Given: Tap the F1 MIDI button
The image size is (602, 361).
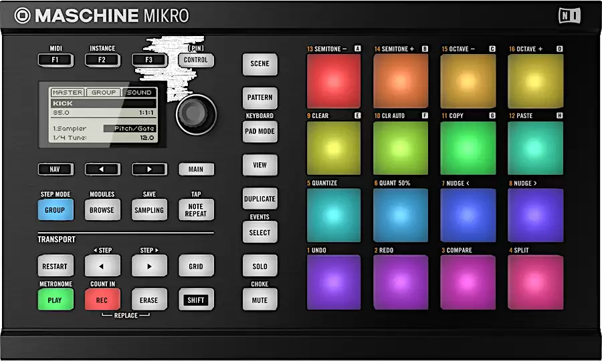Looking at the screenshot, I should click(x=56, y=60).
